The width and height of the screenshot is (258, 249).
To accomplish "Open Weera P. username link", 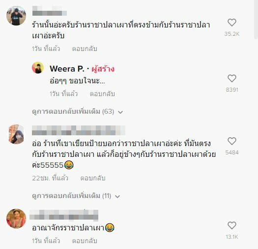I will point(67,69).
